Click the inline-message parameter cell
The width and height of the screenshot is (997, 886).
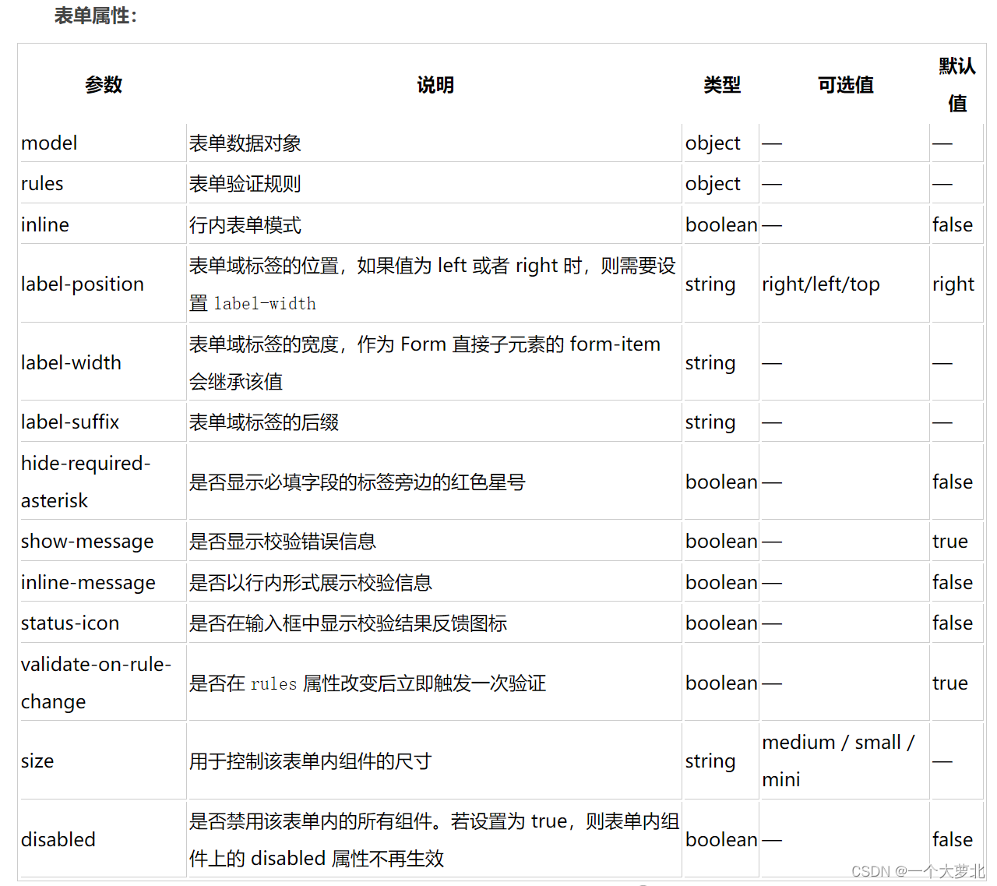(x=103, y=582)
